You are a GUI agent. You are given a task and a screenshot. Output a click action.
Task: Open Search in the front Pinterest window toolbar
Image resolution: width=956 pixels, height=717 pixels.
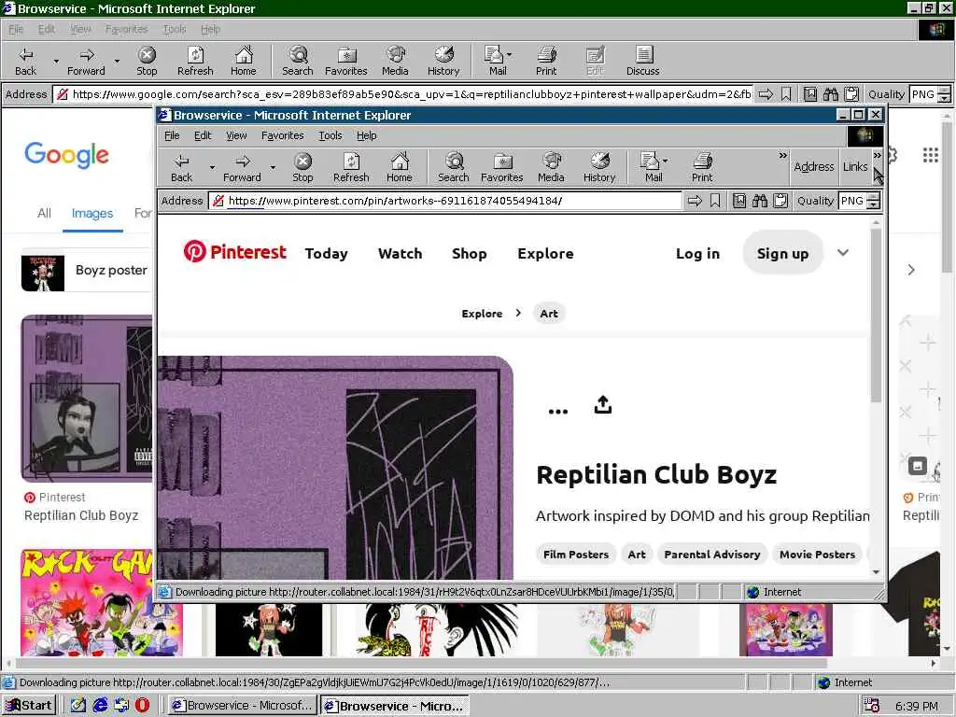click(x=453, y=167)
